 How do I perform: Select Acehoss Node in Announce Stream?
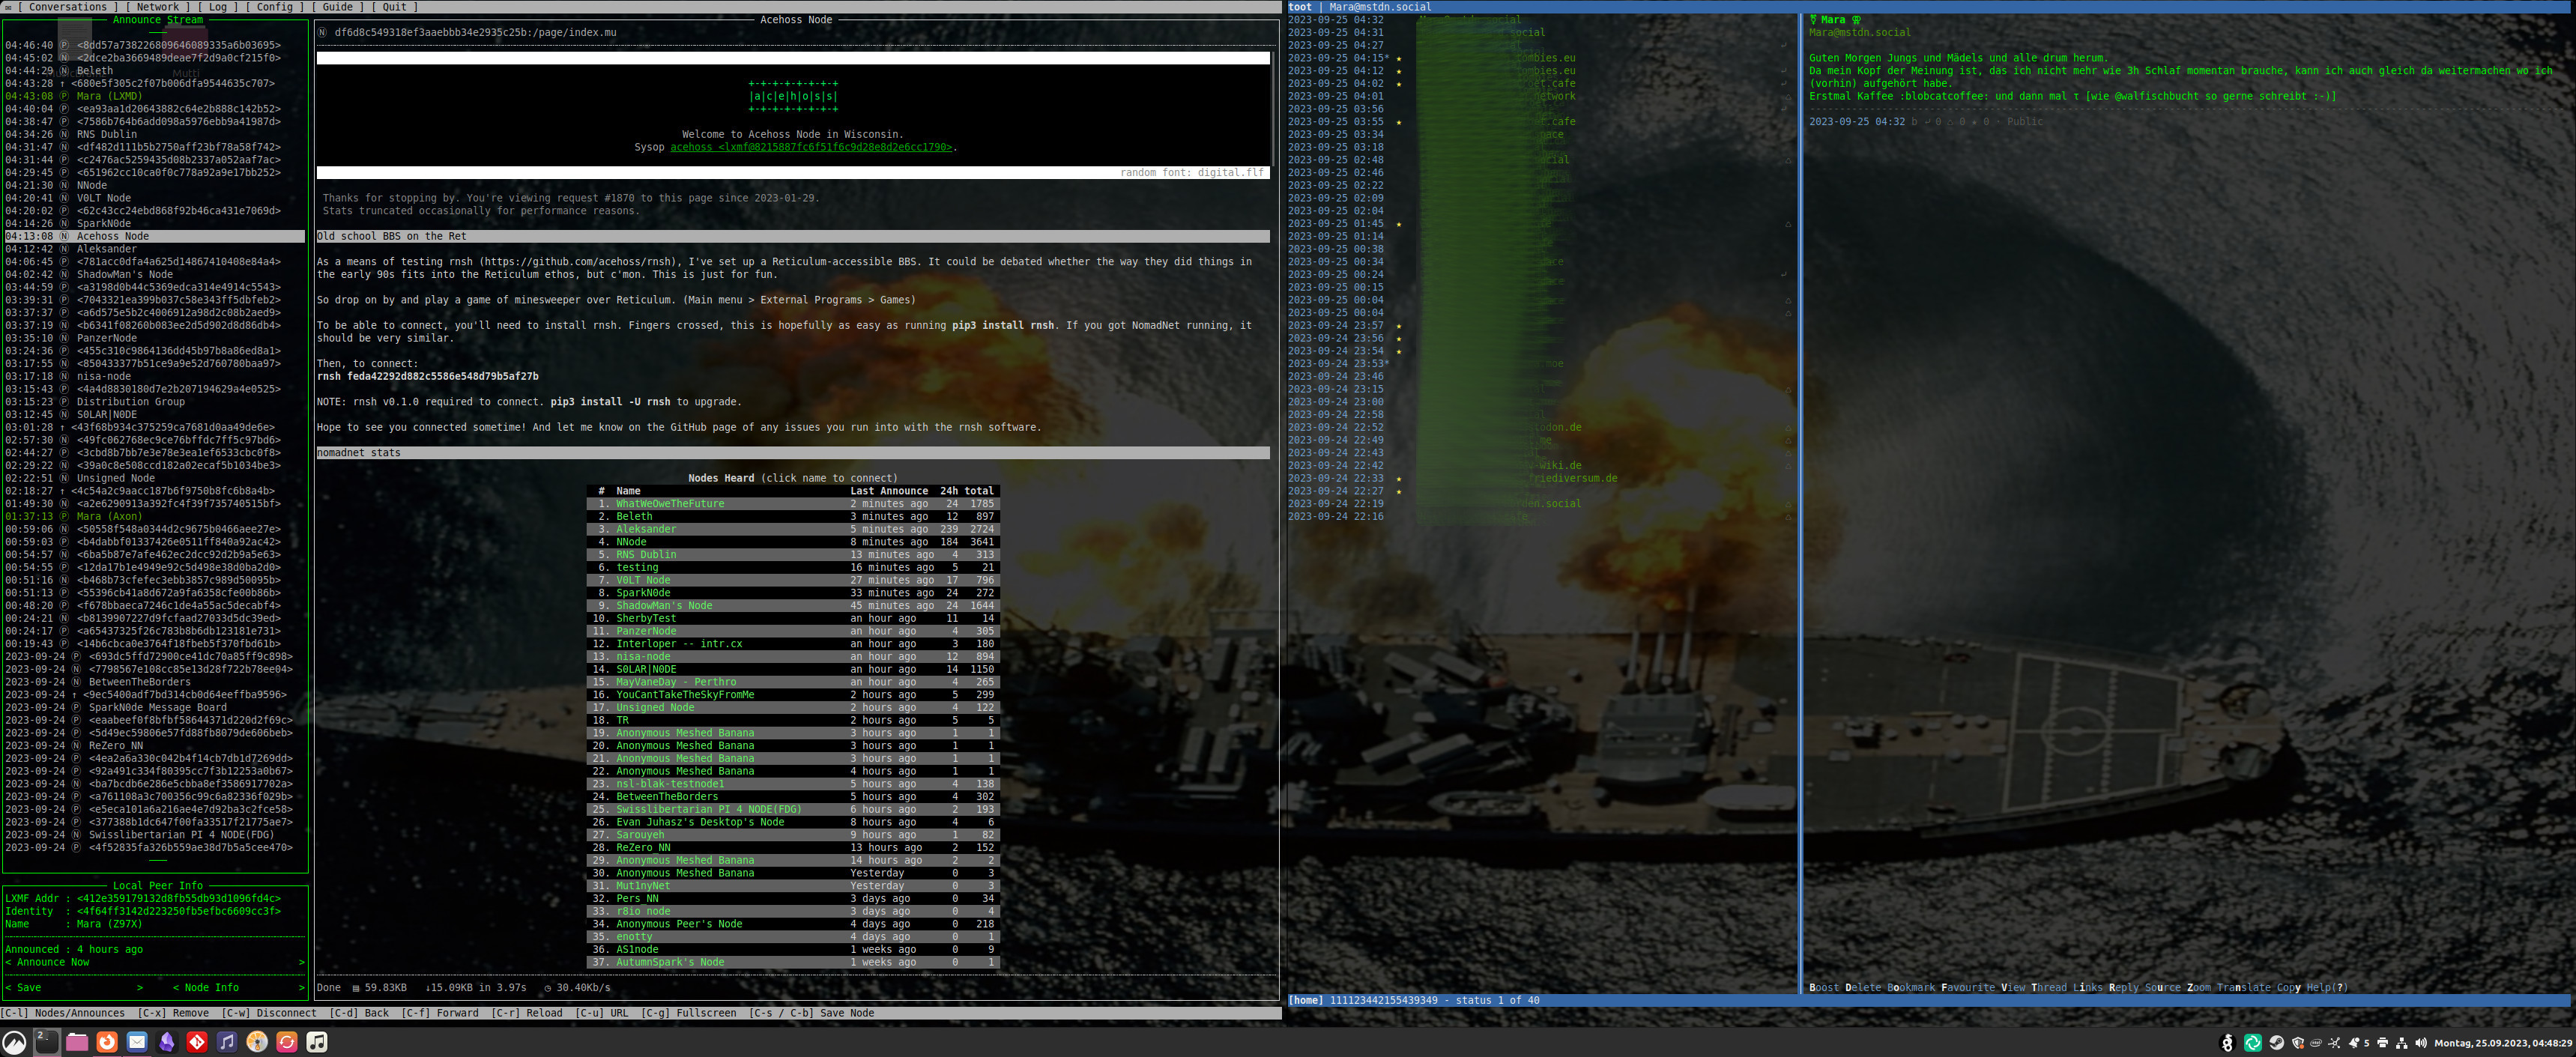pos(155,236)
